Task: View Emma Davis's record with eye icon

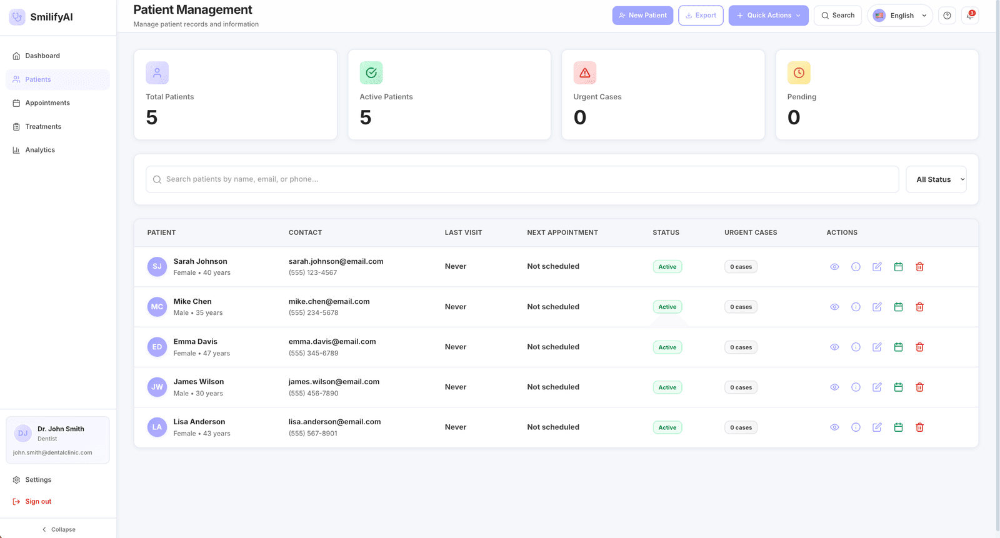Action: click(x=834, y=347)
